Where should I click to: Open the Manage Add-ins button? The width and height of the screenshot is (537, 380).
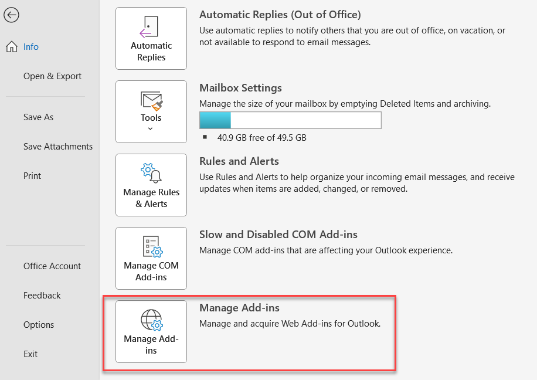point(151,332)
